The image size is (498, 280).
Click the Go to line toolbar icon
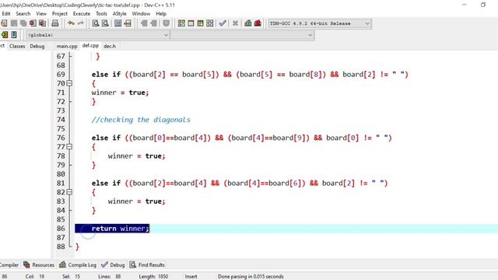tap(128, 23)
